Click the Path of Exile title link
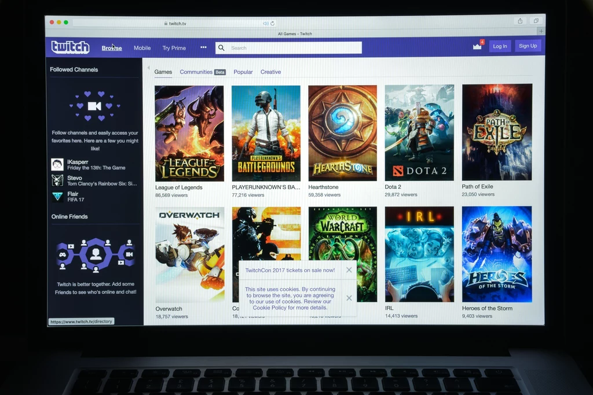 click(x=477, y=186)
